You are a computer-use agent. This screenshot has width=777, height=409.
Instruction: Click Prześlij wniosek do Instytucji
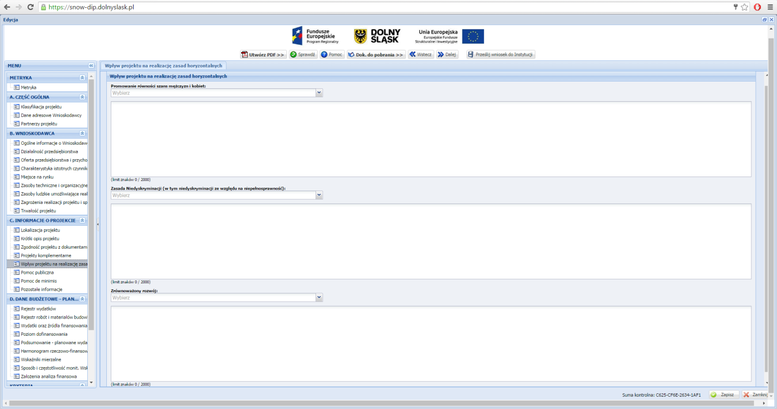(501, 55)
